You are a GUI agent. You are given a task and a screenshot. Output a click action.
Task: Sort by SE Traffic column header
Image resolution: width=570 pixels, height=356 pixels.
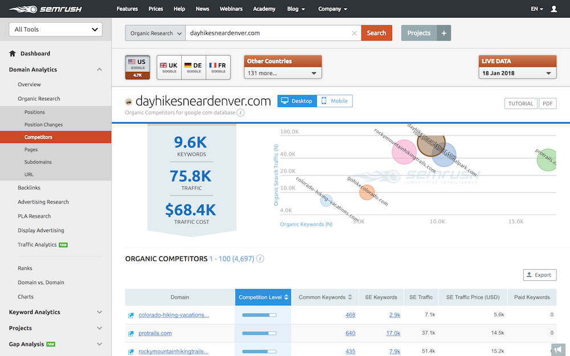tap(421, 297)
